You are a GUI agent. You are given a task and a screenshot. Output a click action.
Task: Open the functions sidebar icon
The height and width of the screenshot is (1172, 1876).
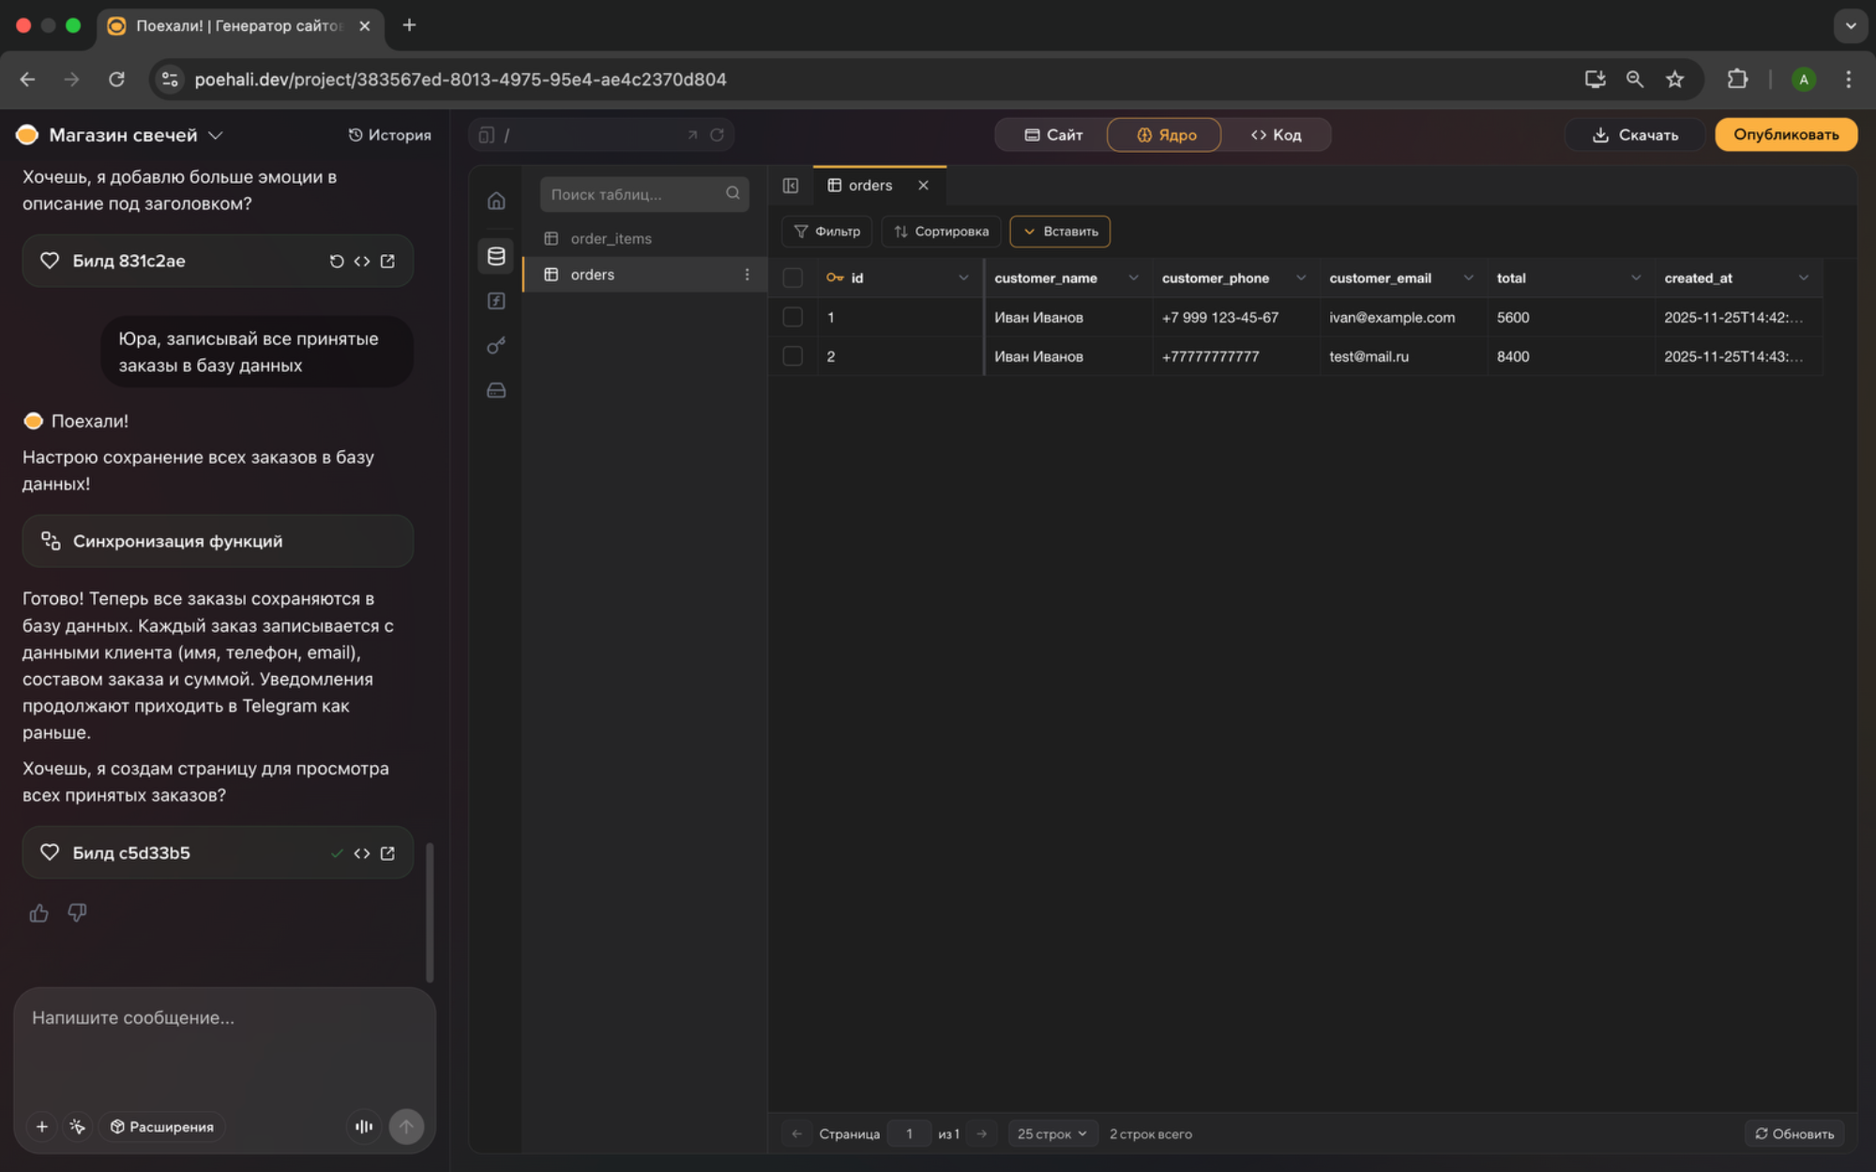click(x=496, y=301)
